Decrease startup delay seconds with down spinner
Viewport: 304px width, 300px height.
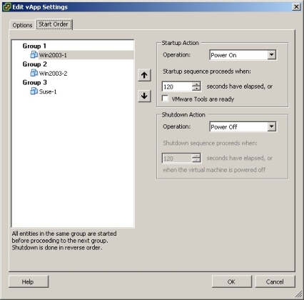click(196, 89)
